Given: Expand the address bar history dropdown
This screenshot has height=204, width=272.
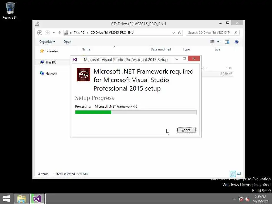Looking at the screenshot, I should point(173,33).
